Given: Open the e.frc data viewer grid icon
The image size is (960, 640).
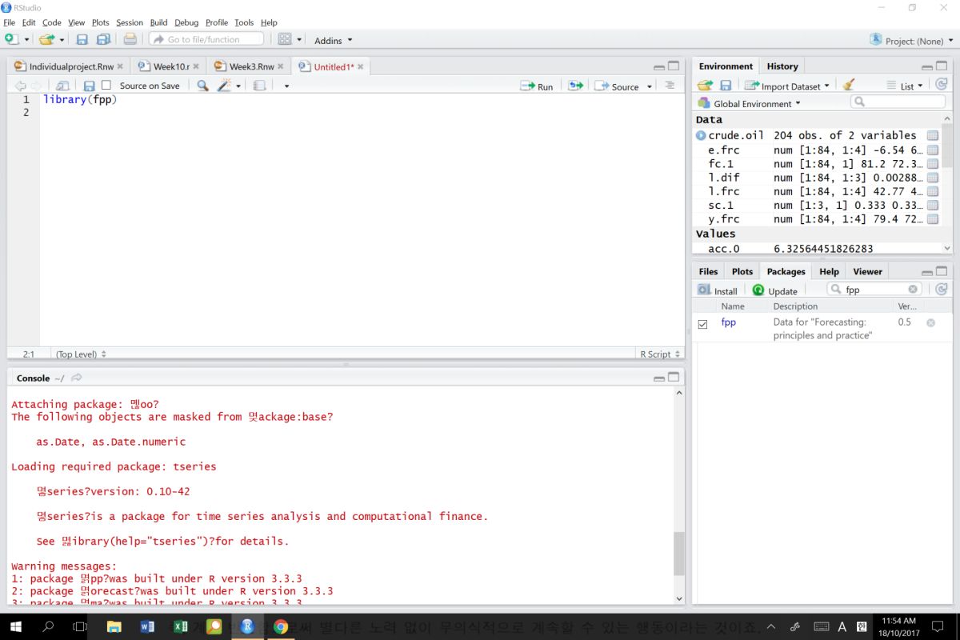Looking at the screenshot, I should click(x=932, y=150).
